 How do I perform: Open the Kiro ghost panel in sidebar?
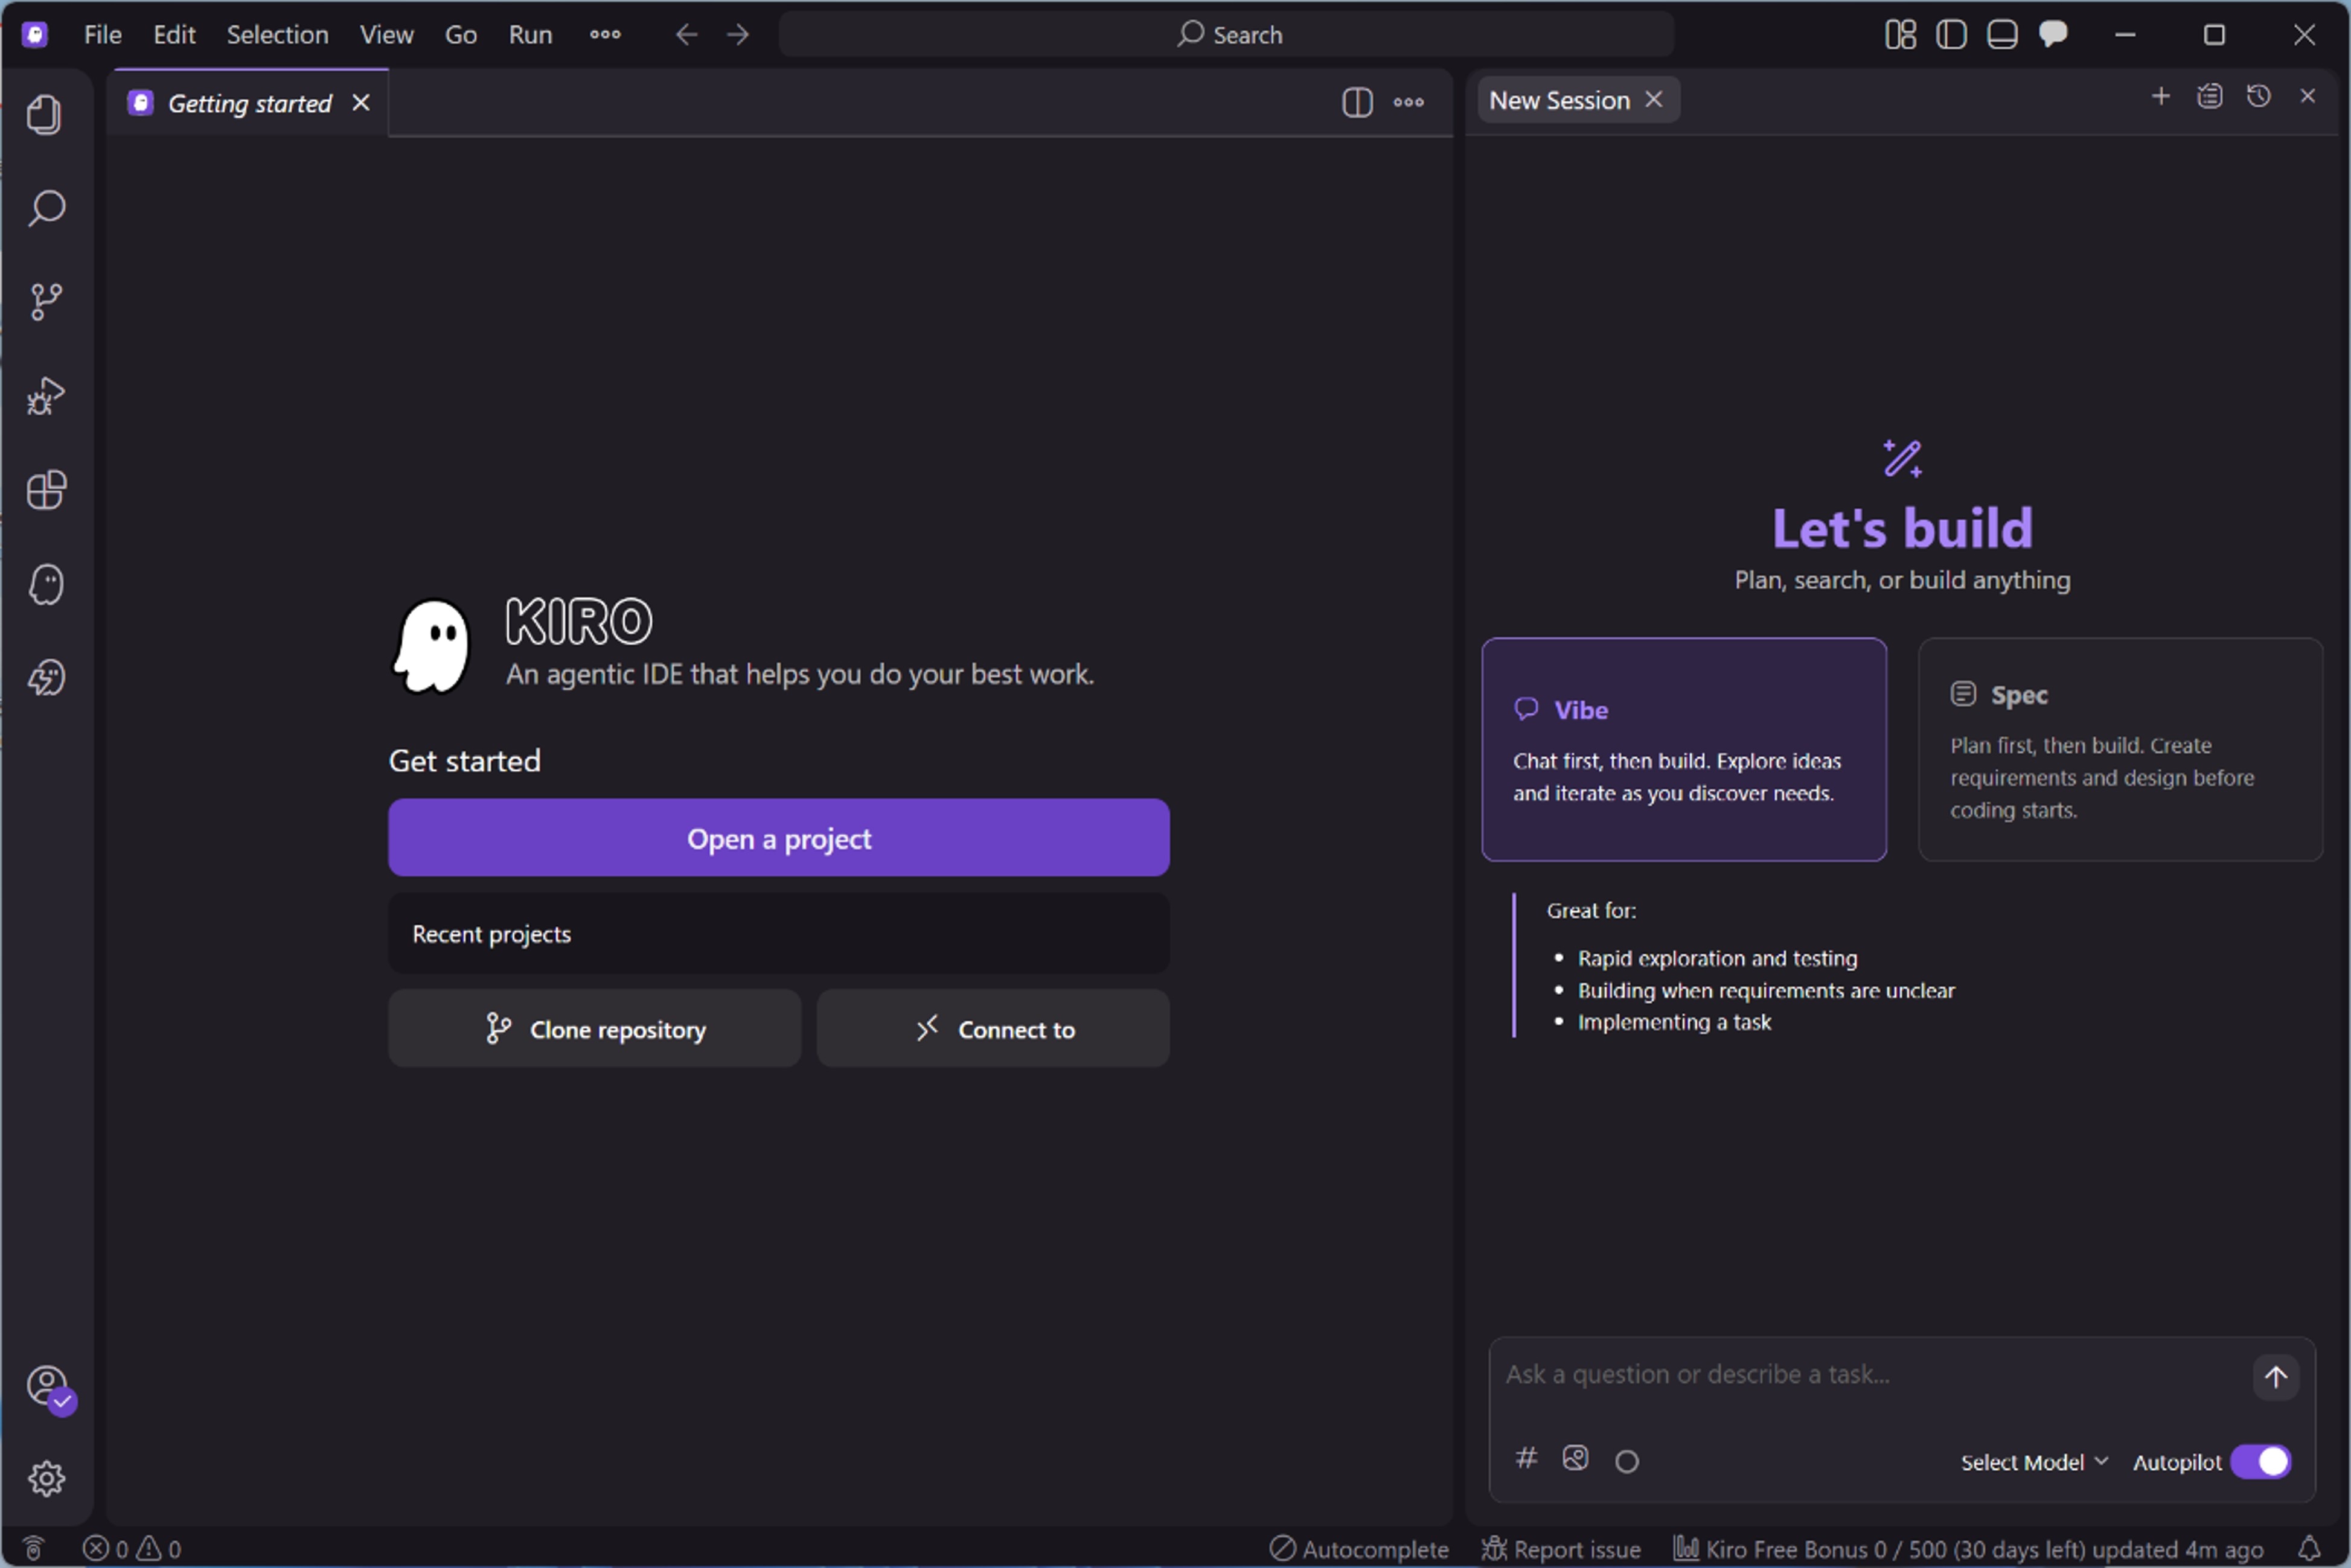pyautogui.click(x=46, y=584)
